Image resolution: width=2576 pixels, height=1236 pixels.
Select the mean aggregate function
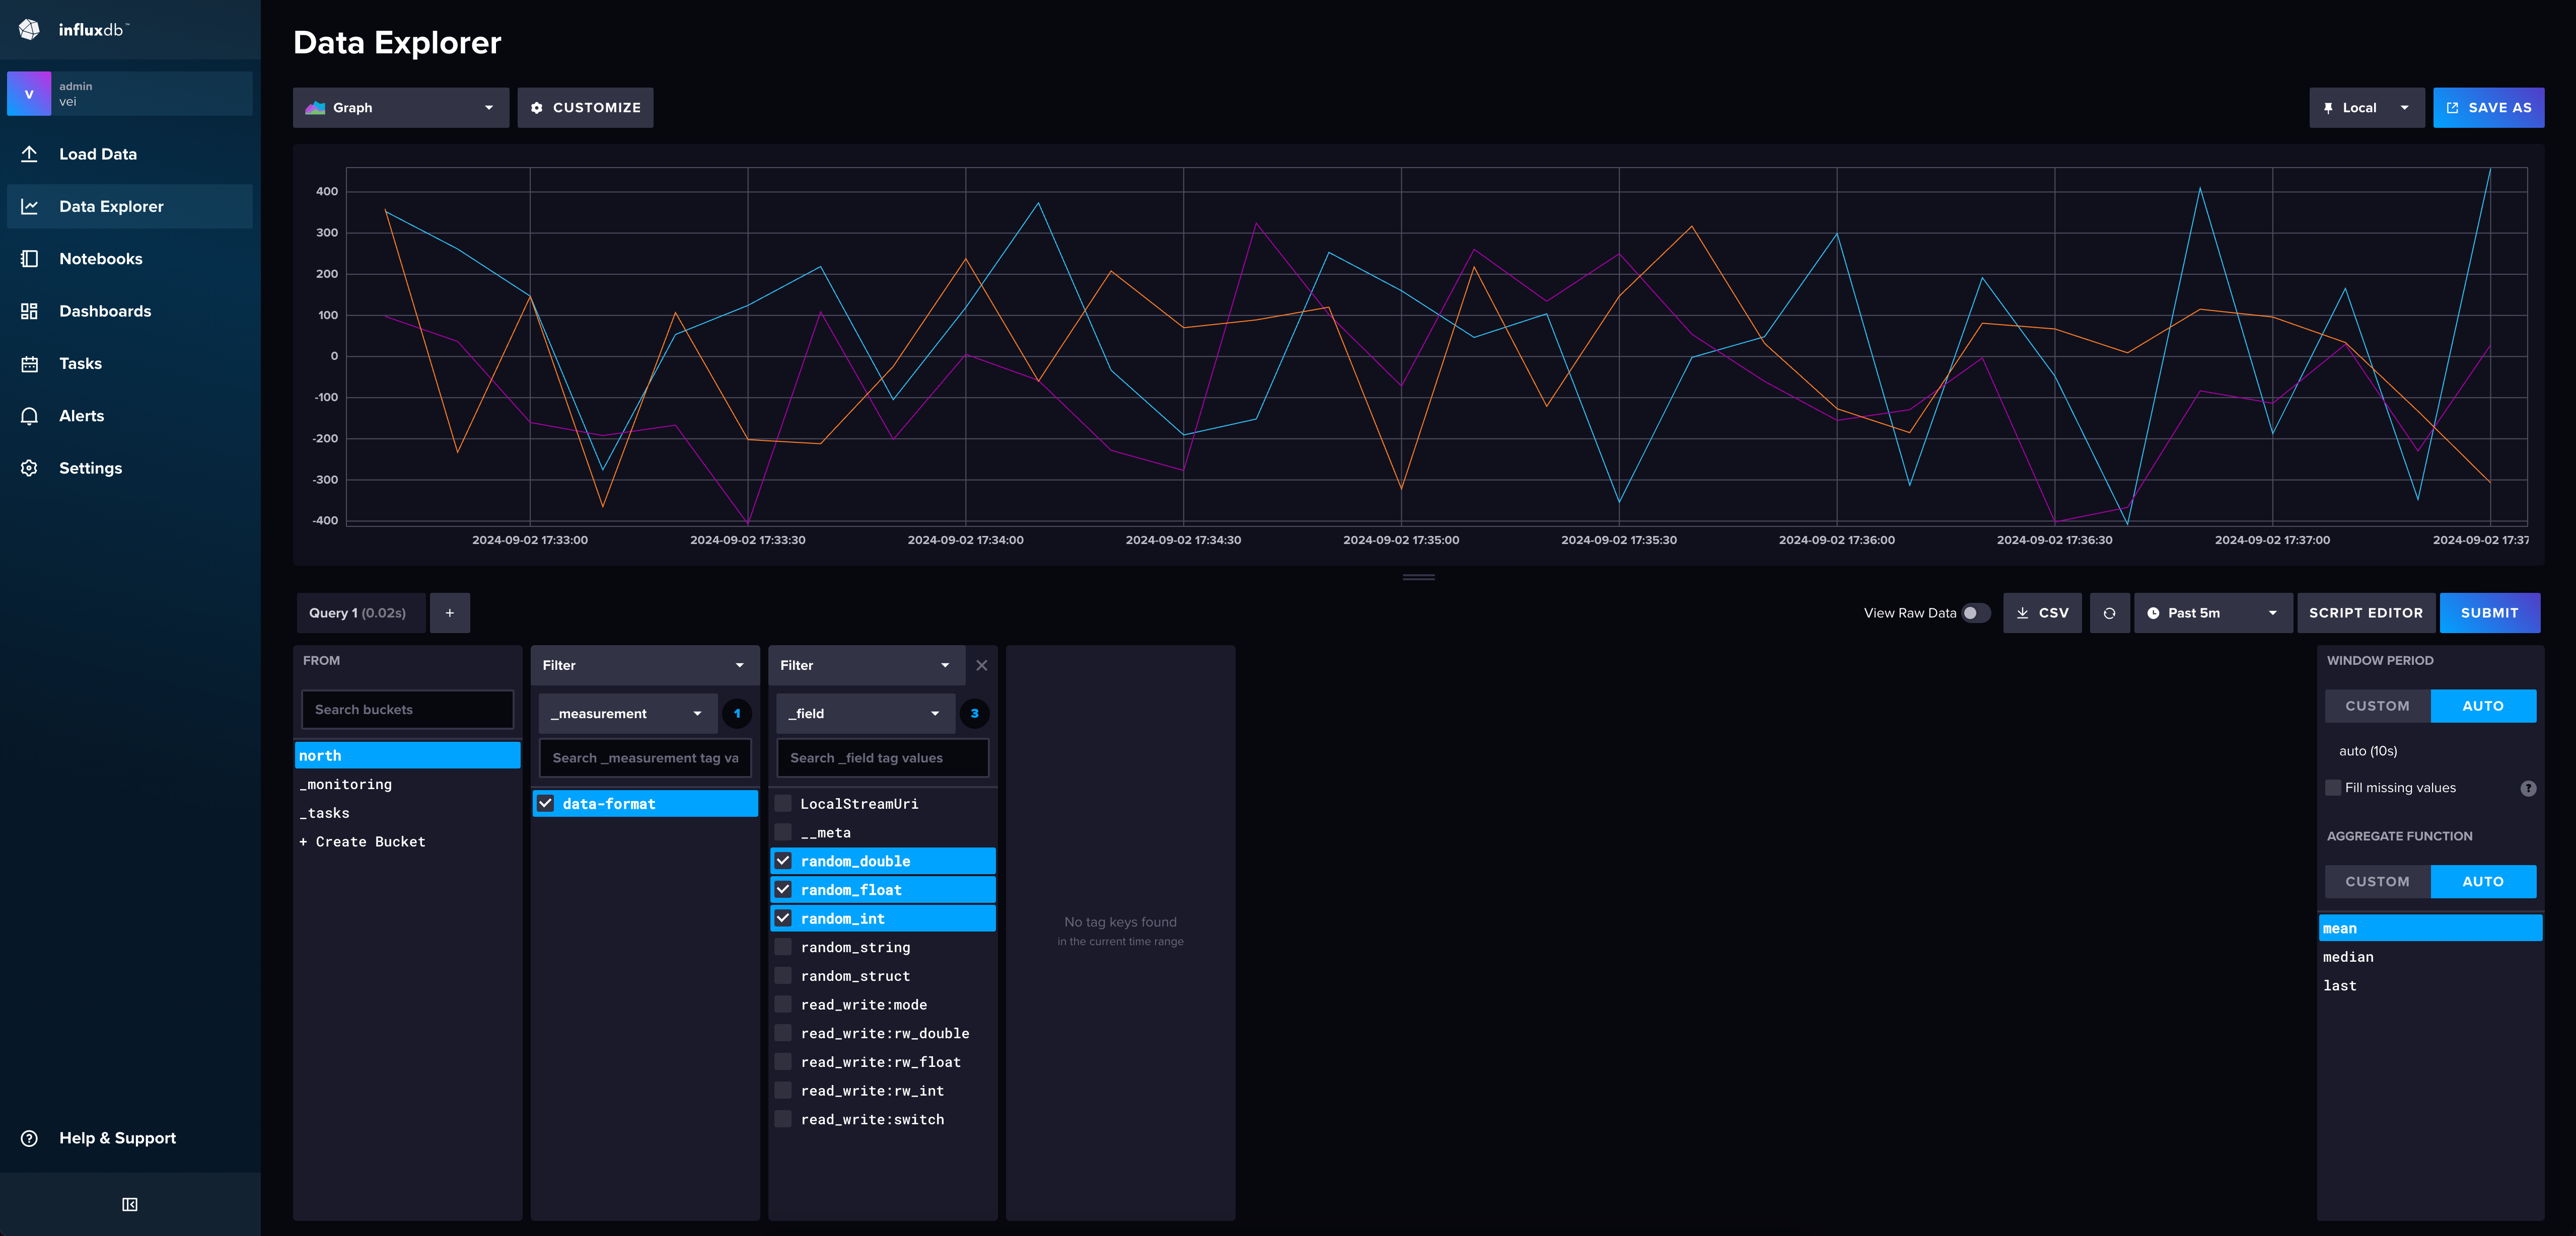(2430, 928)
